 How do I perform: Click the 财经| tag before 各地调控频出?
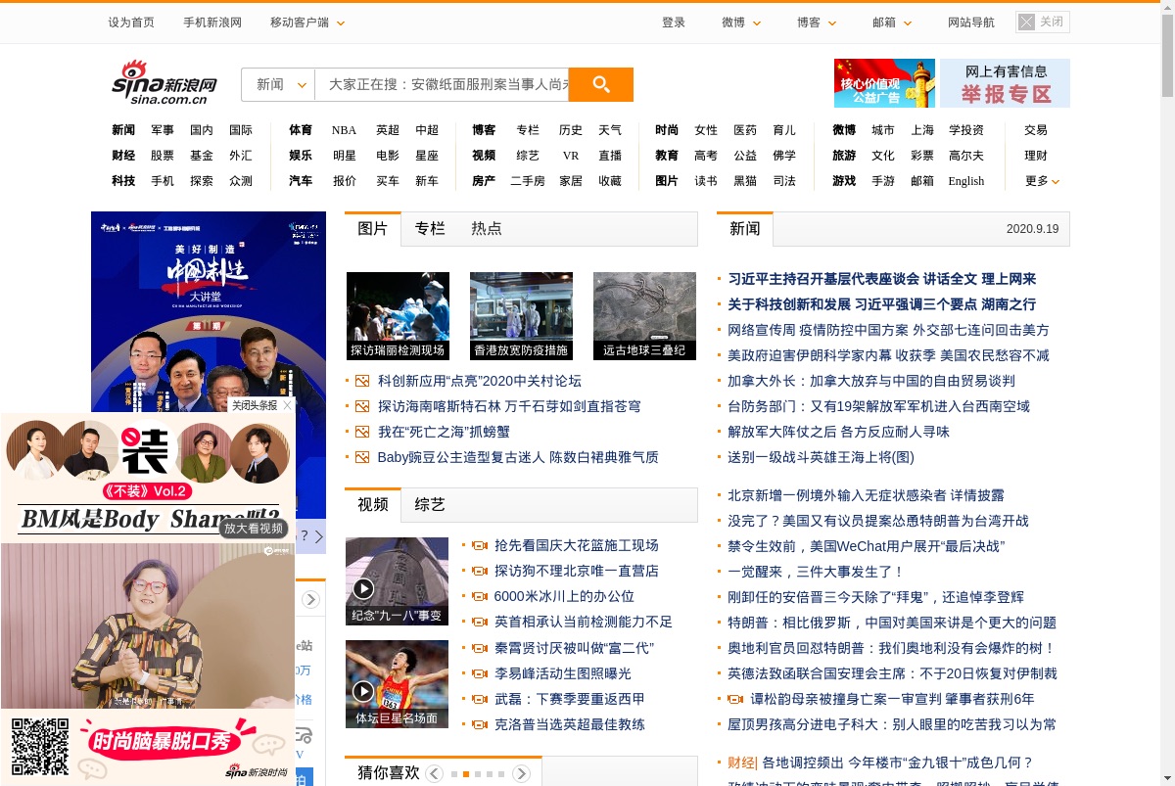tap(742, 763)
